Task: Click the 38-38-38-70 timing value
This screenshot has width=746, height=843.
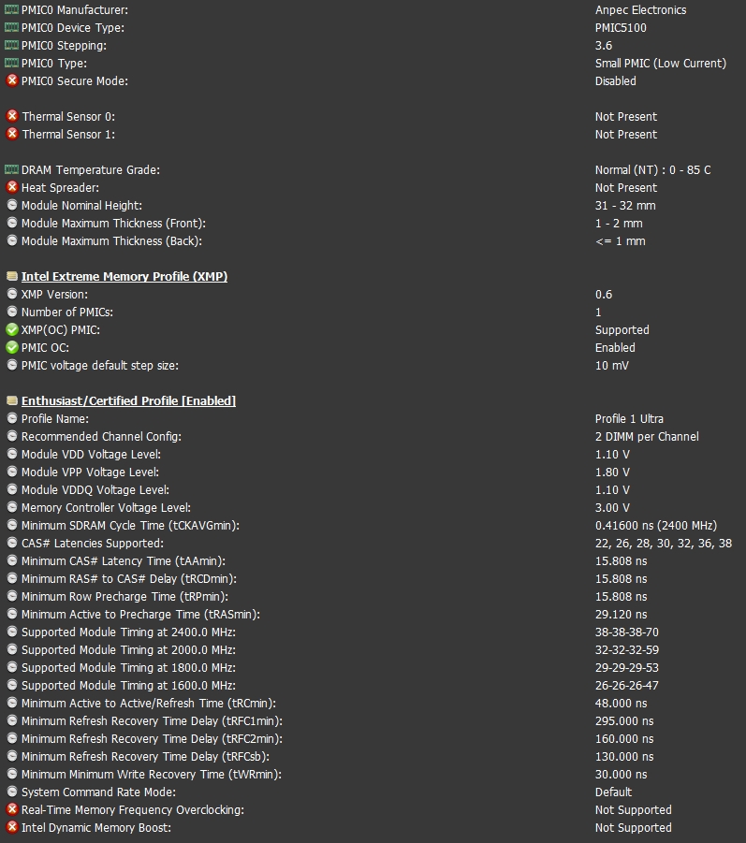Action: pos(626,632)
